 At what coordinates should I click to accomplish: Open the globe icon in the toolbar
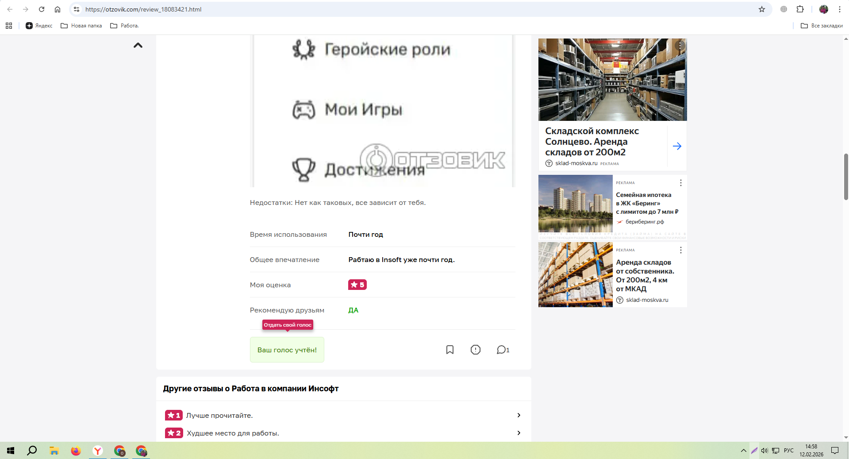point(784,9)
